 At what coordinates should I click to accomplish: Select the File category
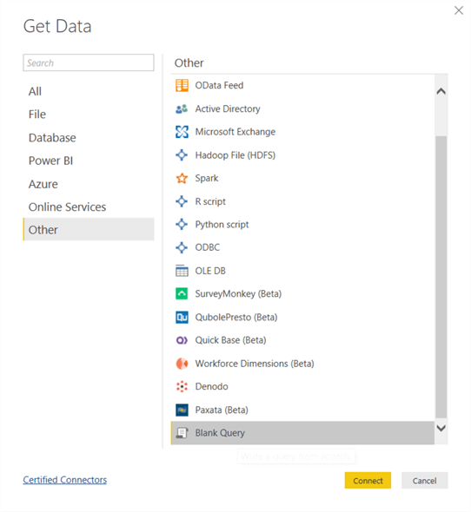(x=89, y=115)
